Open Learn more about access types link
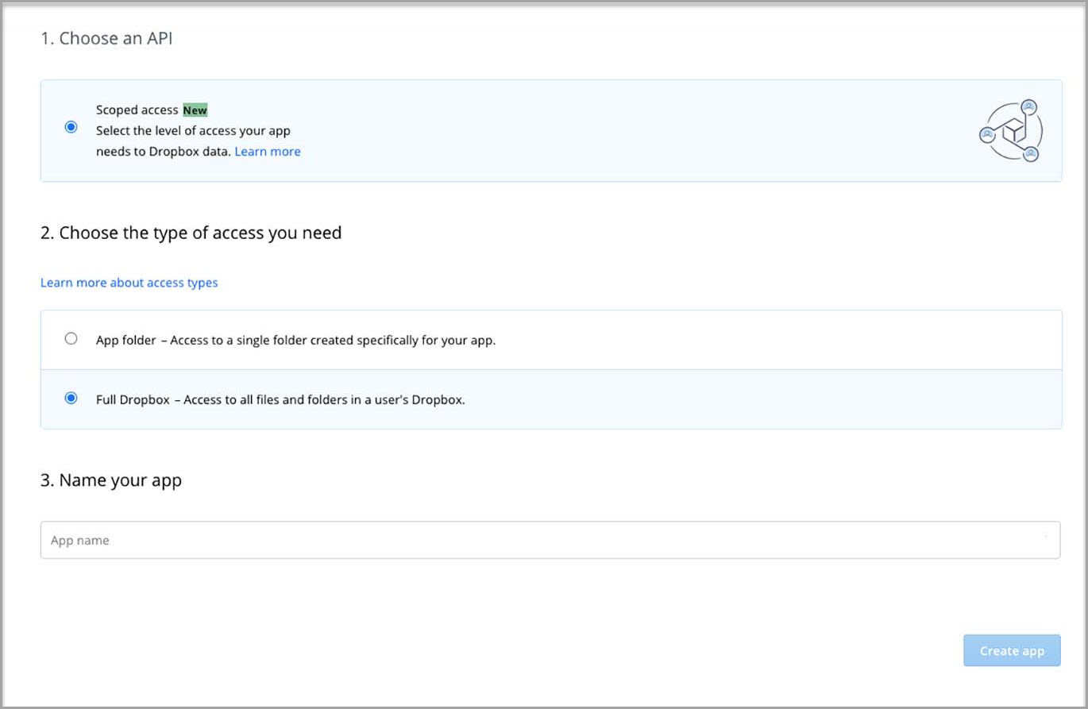Viewport: 1088px width, 709px height. tap(129, 283)
